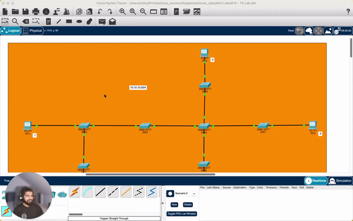Viewport: 353px width, 221px height.
Task: Click the vertical workspace scrollbar
Action: click(x=351, y=48)
